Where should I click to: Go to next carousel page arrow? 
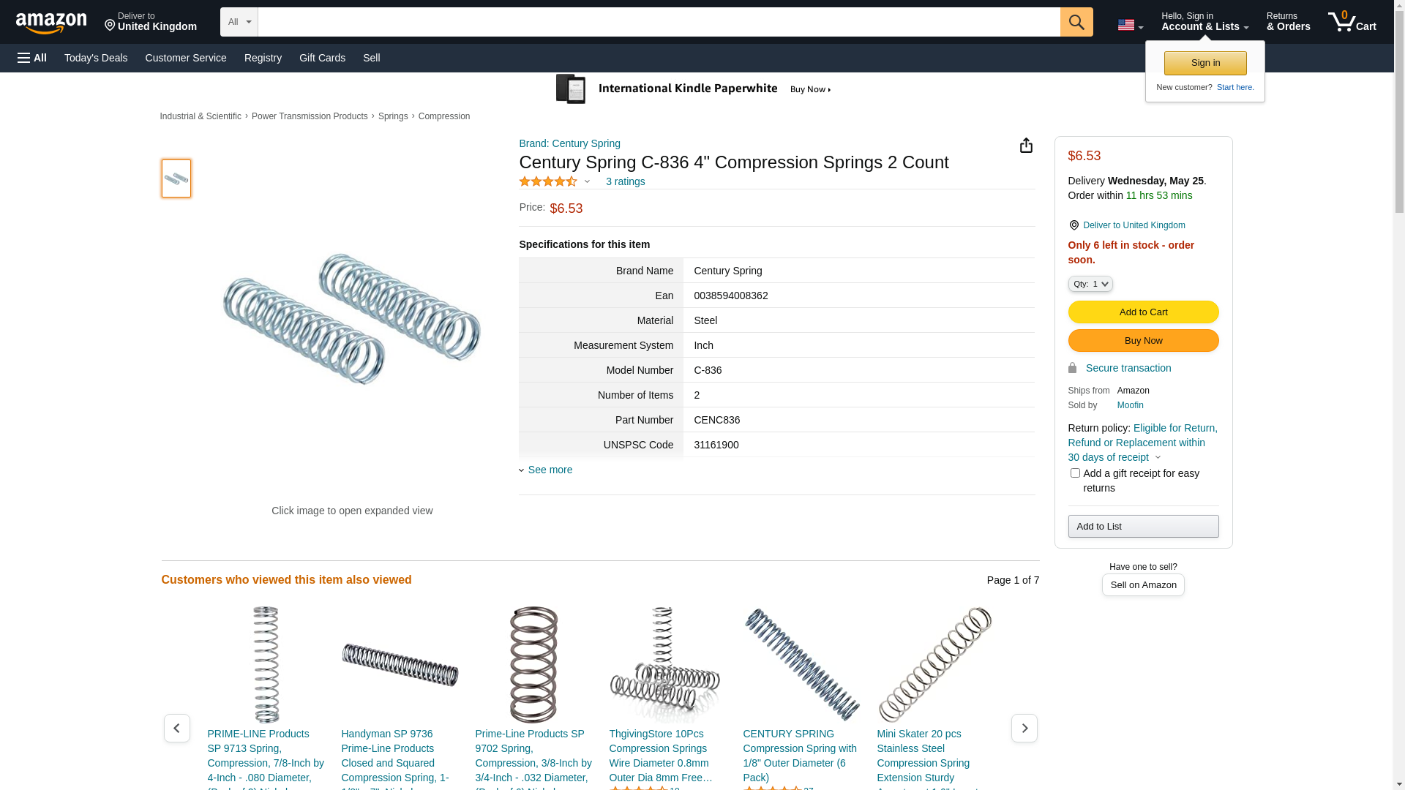click(1024, 729)
